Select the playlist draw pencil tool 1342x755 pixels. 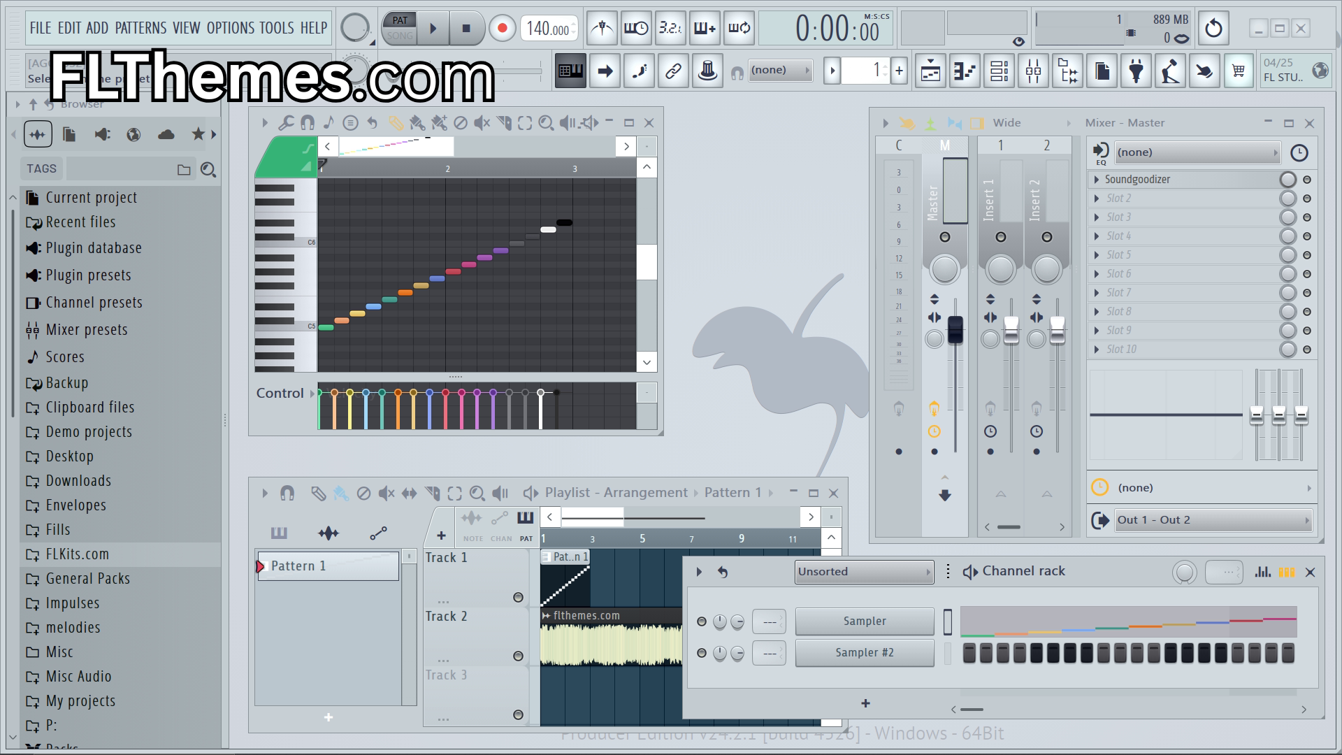pyautogui.click(x=318, y=494)
